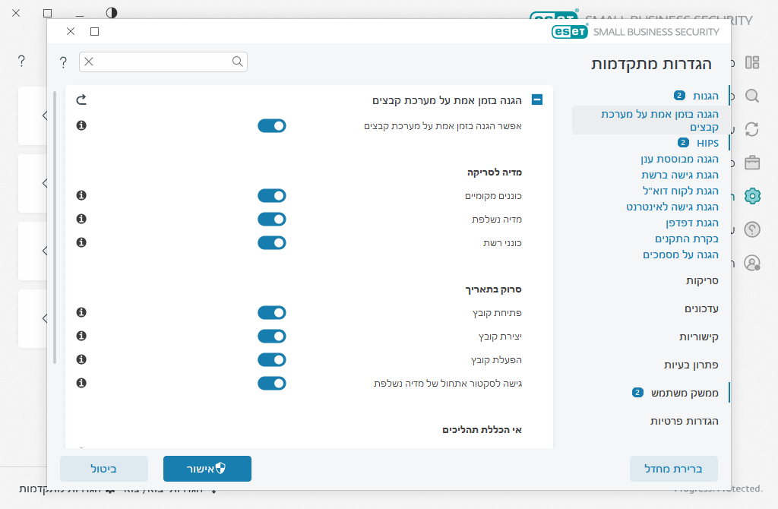Expand the קישוריות category in sidebar
The image size is (778, 509).
[x=698, y=337]
